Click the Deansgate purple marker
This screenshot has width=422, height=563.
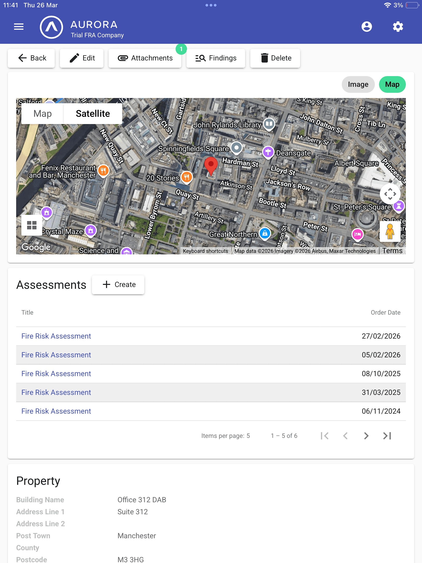(x=268, y=152)
